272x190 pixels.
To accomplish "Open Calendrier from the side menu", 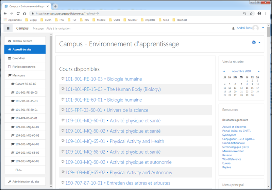I will [18, 58].
